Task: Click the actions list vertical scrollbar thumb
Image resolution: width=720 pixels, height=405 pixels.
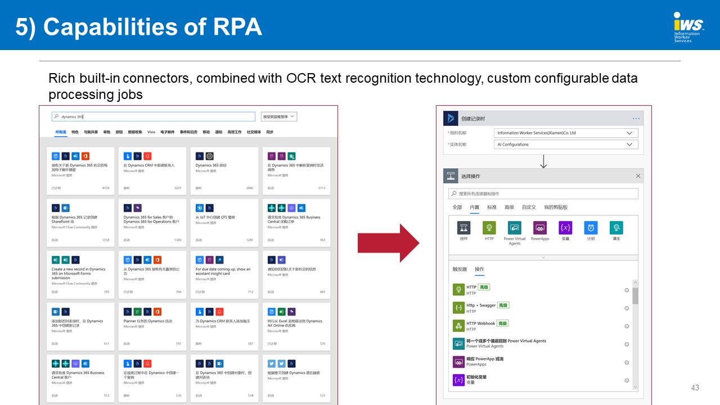Action: coord(636,296)
